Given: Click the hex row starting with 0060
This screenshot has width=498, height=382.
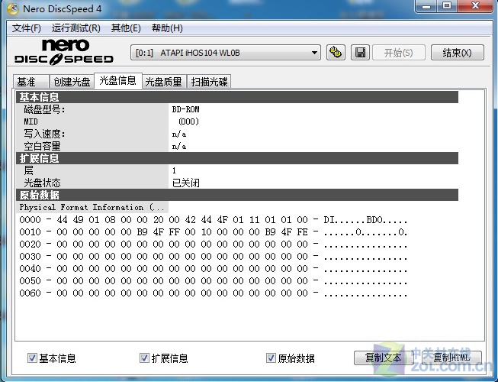Looking at the screenshot, I should (213, 293).
